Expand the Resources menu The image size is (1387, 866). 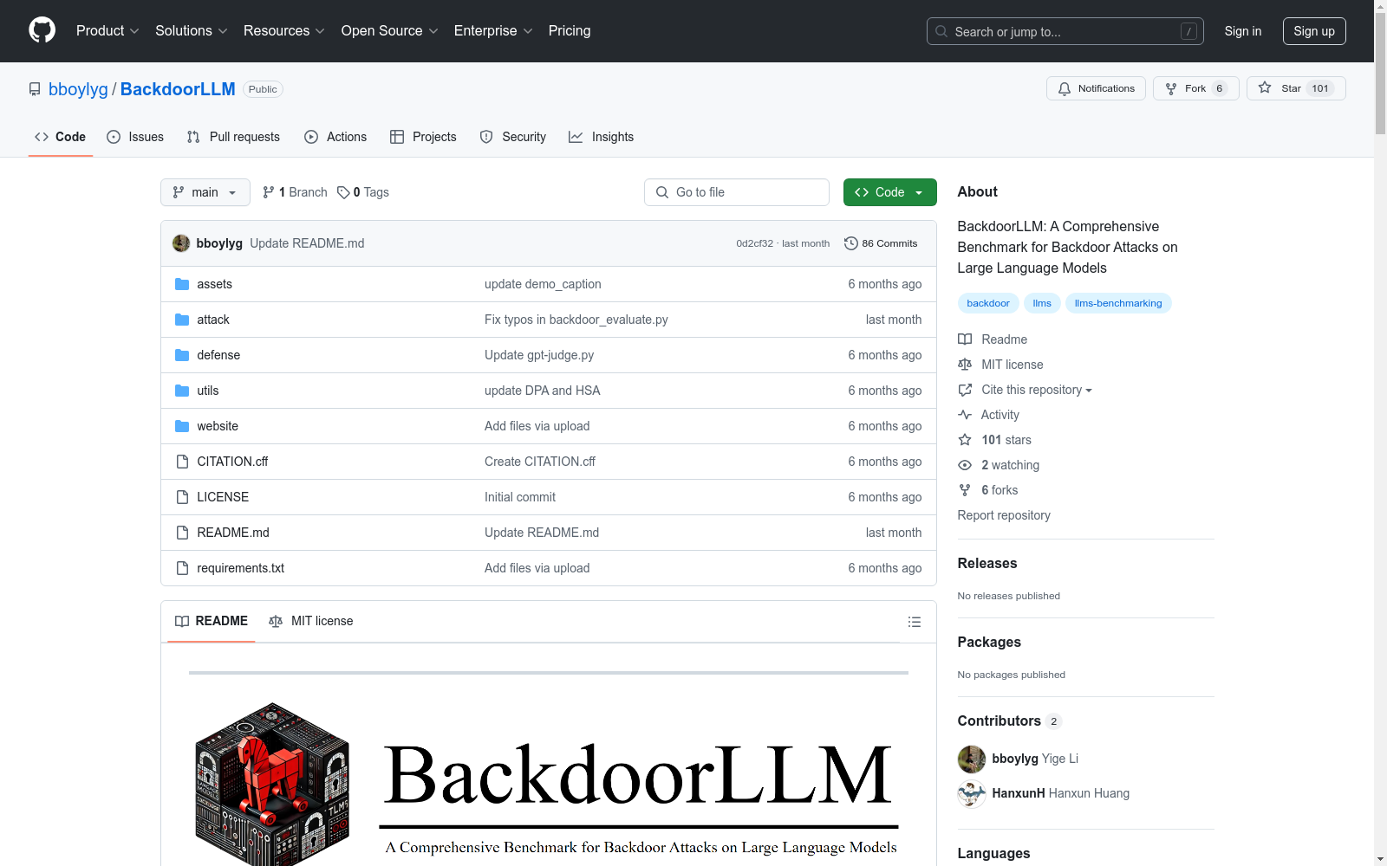283,30
